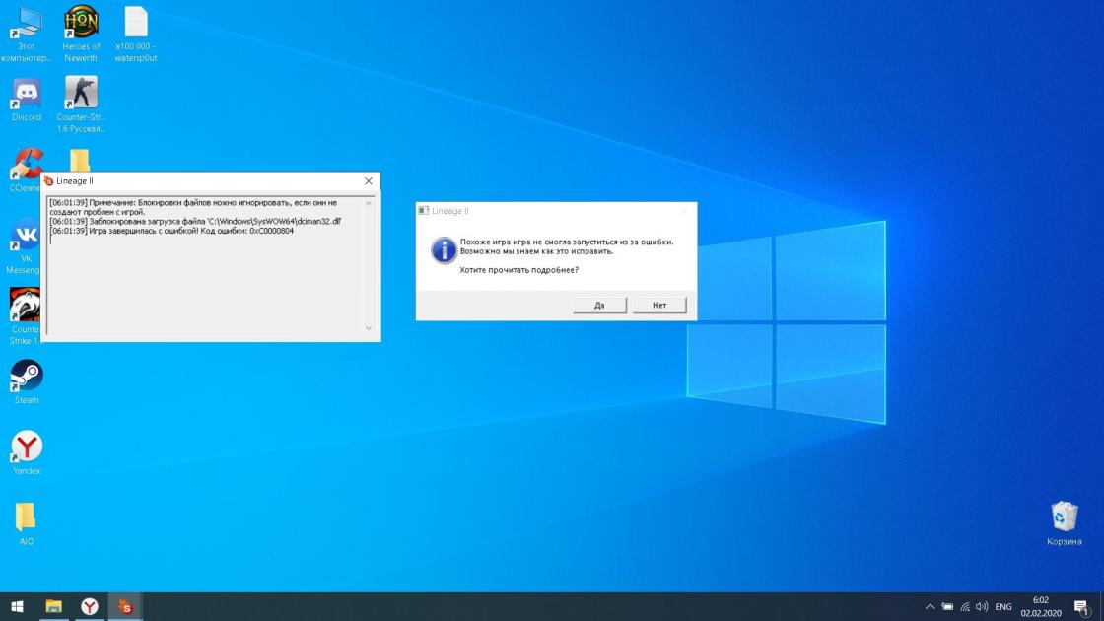Switch to Yandex browser in the taskbar

point(90,606)
